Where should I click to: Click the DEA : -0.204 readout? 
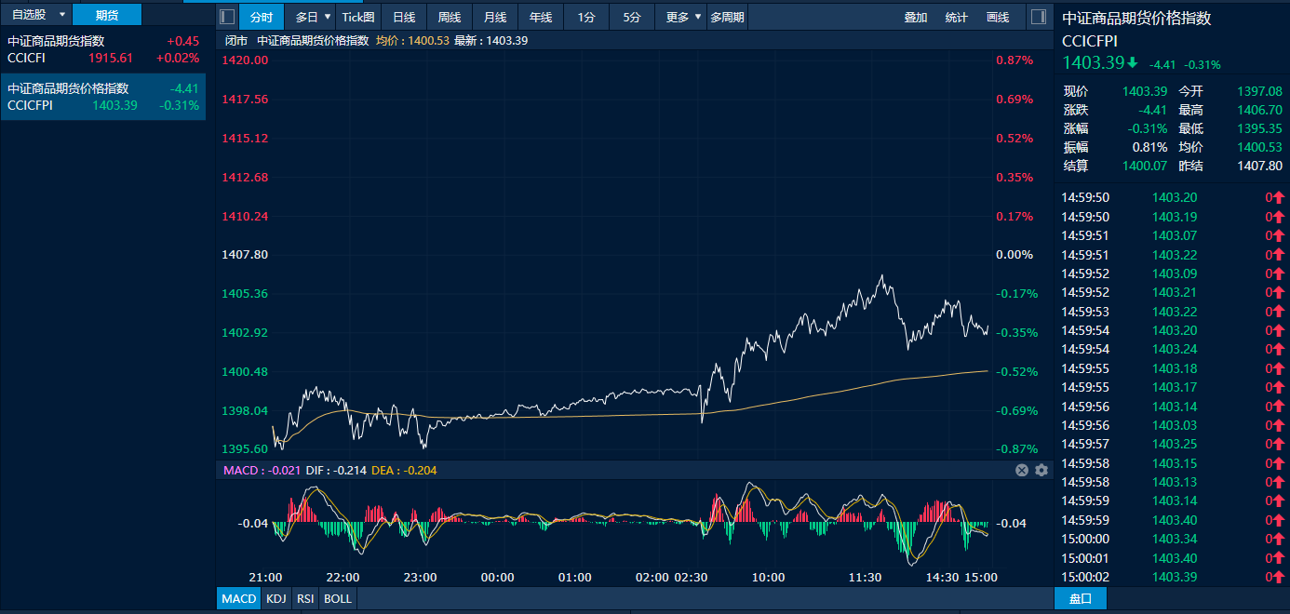click(x=404, y=471)
